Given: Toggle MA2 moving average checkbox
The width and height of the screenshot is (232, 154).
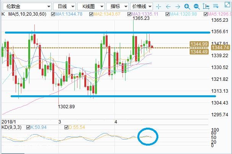Looking at the screenshot, I should 91,14.
